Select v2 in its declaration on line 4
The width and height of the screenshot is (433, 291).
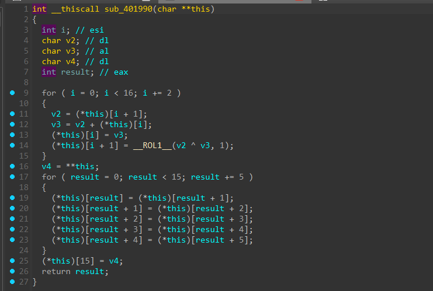[71, 40]
